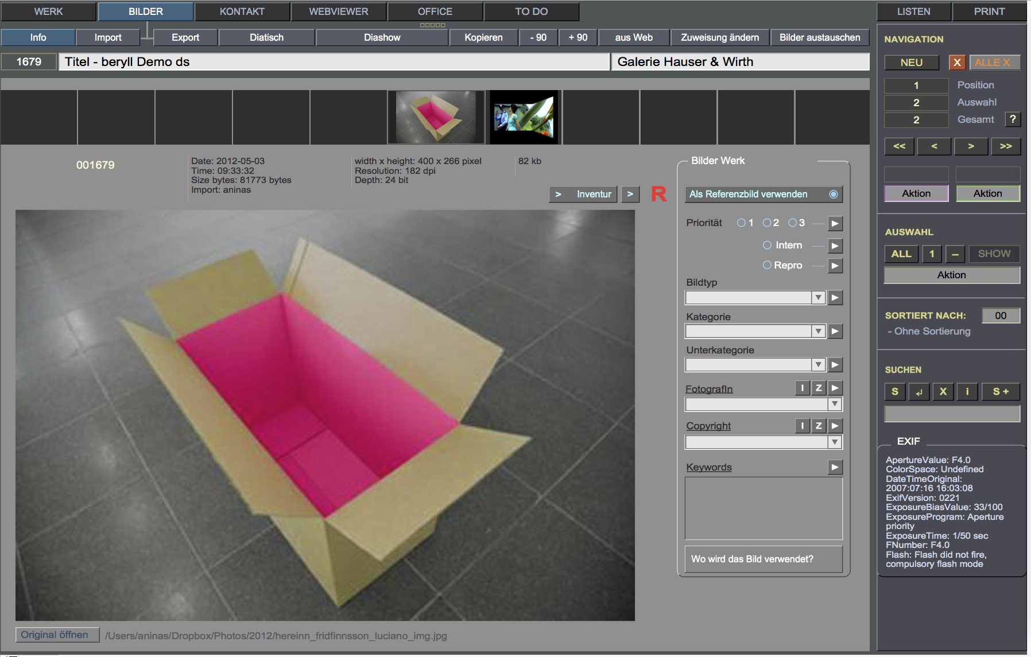
Task: Jump to the last record with >> button
Action: [1006, 146]
